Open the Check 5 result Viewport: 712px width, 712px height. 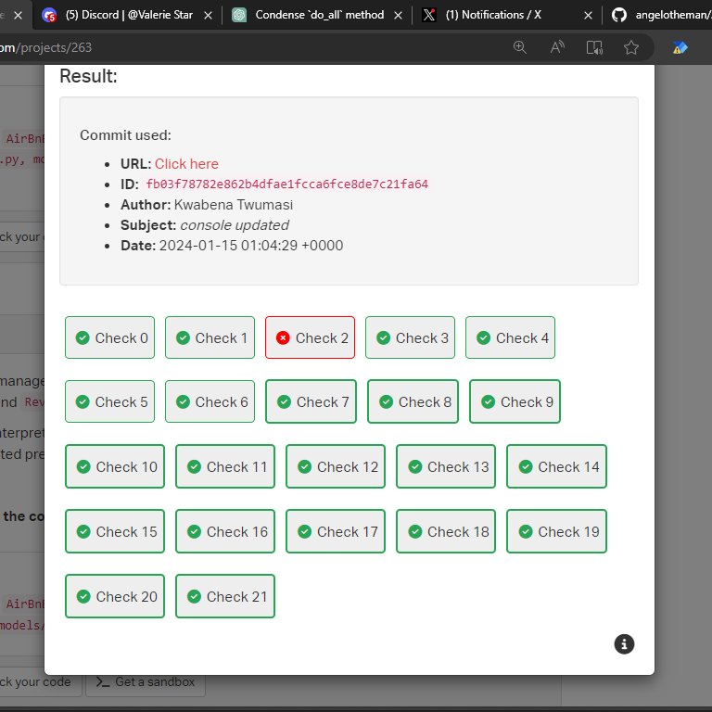click(109, 401)
